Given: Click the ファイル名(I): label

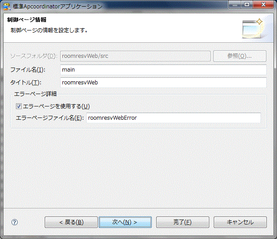Looking at the screenshot, I should click(x=28, y=70).
